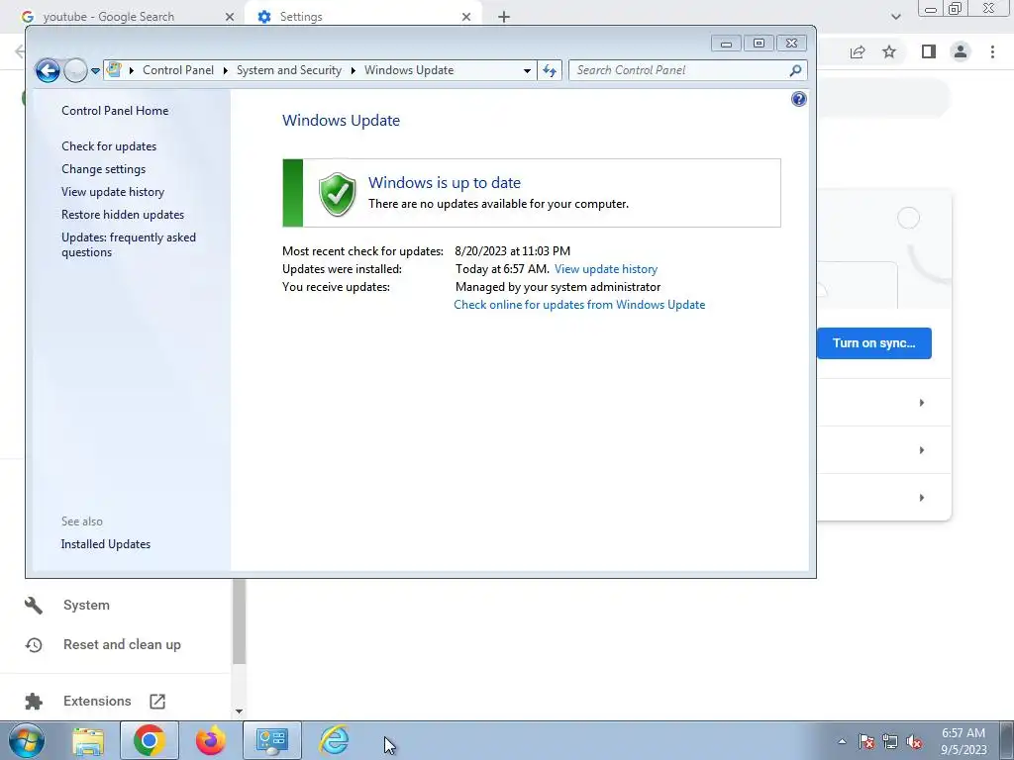Open Extensions in Chrome settings sidebar
1014x760 pixels.
(x=97, y=702)
